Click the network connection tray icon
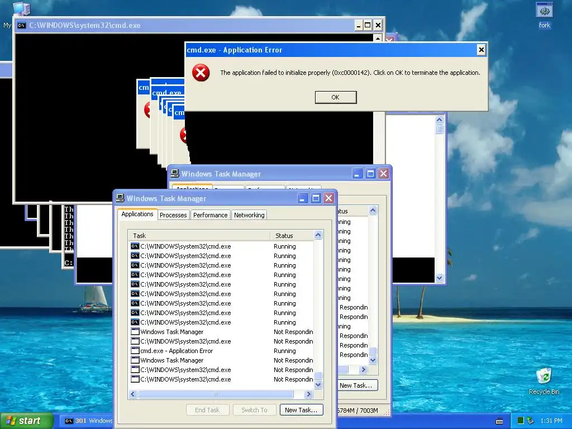The width and height of the screenshot is (572, 429). point(531,421)
